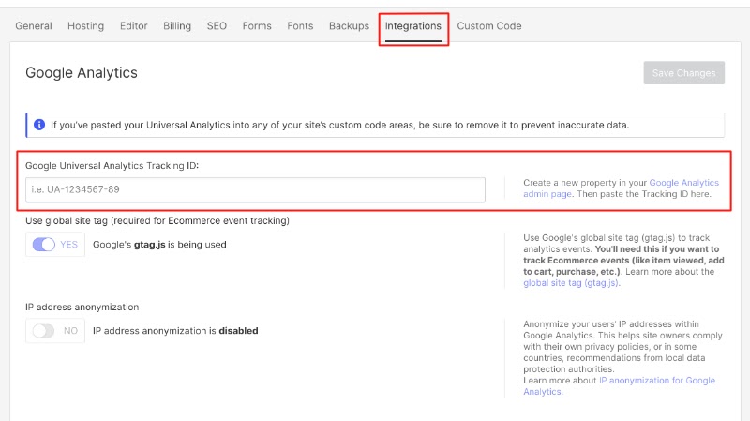Click 'IP address anonymization is disabled' text

click(175, 331)
